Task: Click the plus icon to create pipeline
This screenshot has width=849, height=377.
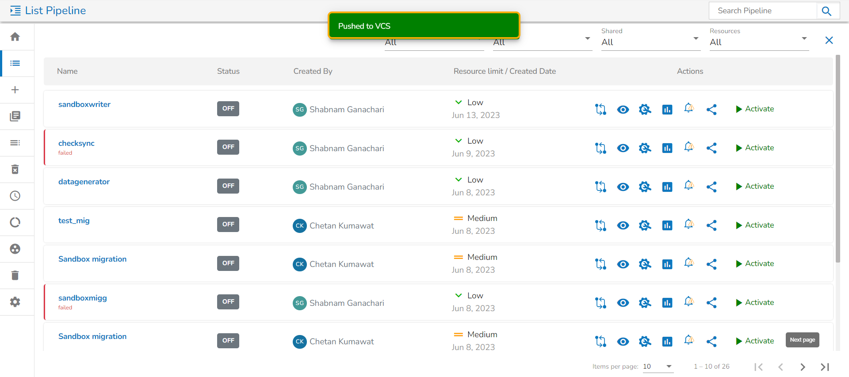Action: pos(15,90)
